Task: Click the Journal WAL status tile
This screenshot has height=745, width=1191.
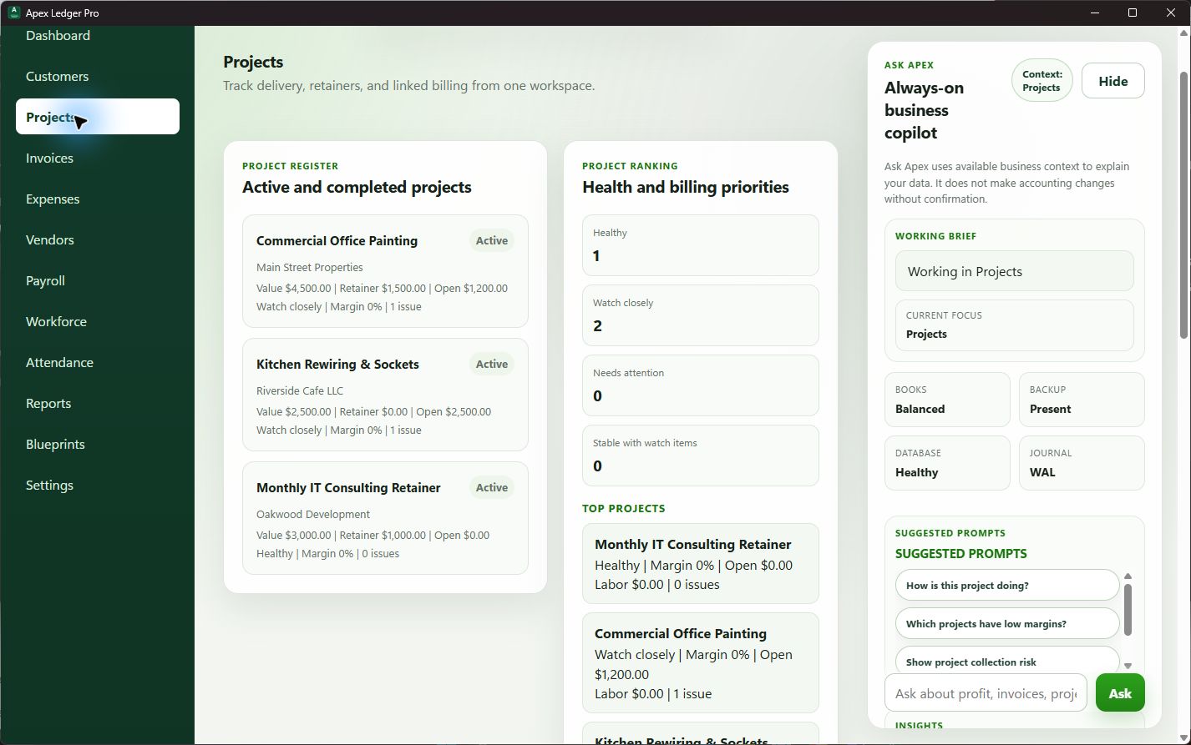Action: coord(1081,463)
